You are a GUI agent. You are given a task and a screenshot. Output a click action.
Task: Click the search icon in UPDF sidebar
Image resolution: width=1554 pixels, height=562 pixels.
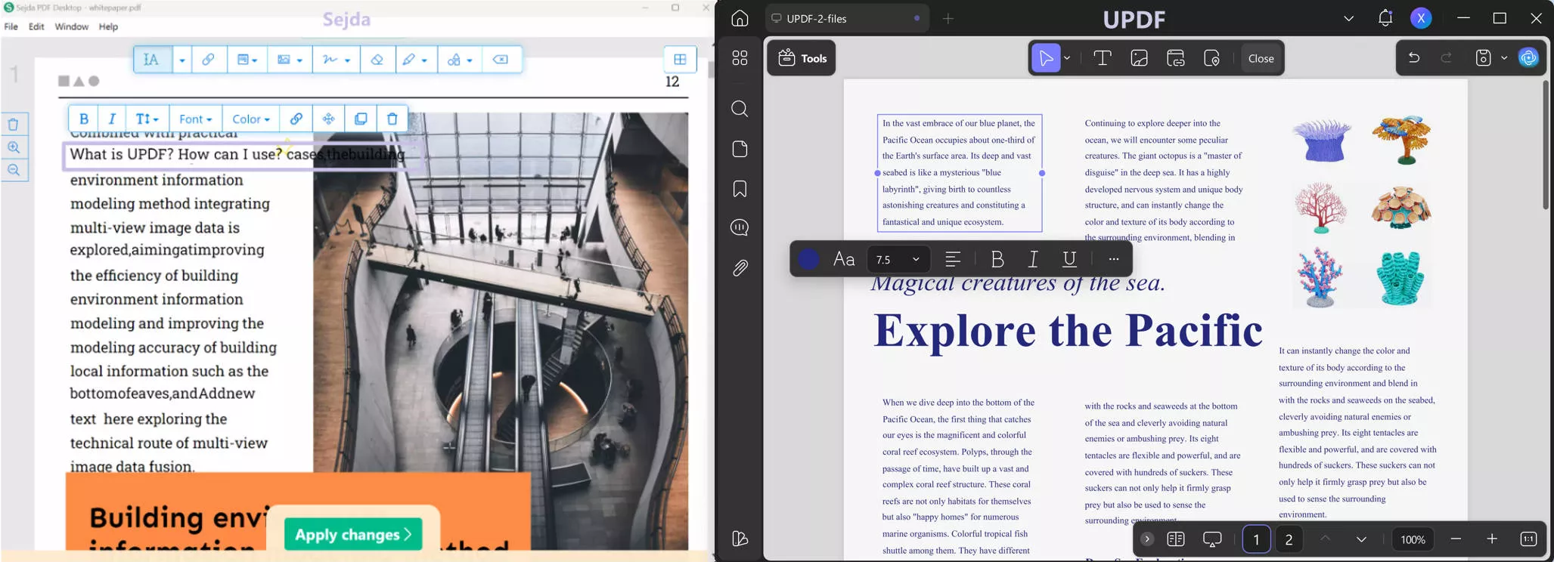point(740,110)
